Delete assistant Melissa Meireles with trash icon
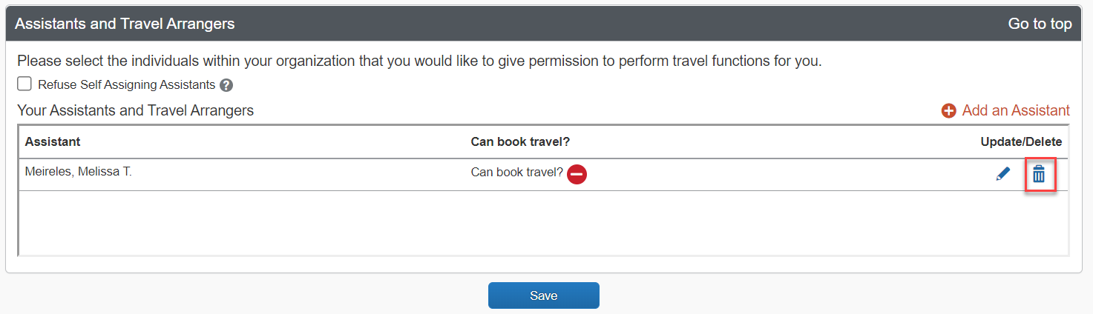Image resolution: width=1093 pixels, height=314 pixels. pos(1039,175)
